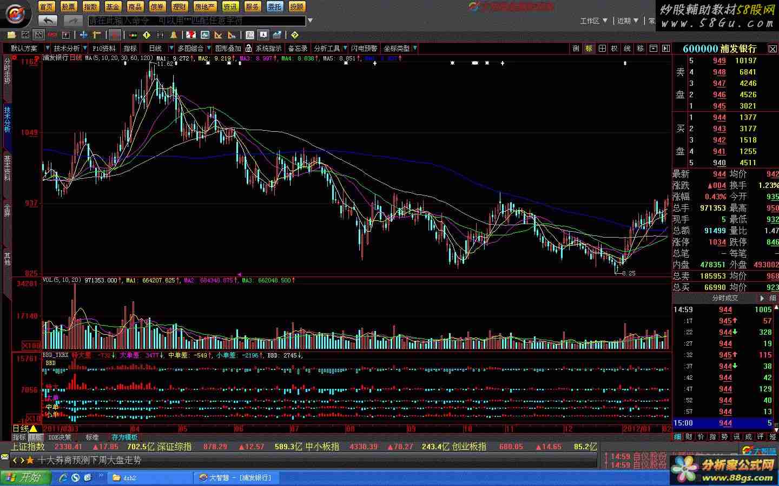Expand the 分析工具 dropdown arrow
779x486 pixels.
tap(345, 49)
